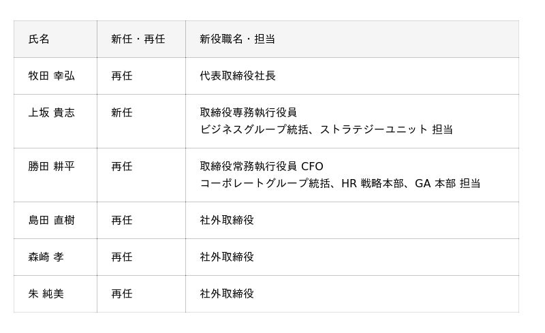Click the 新任 status cell

121,113
